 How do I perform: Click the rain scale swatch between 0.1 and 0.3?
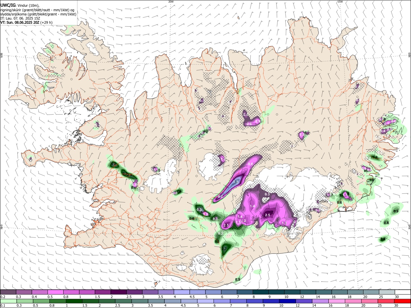(8, 301)
